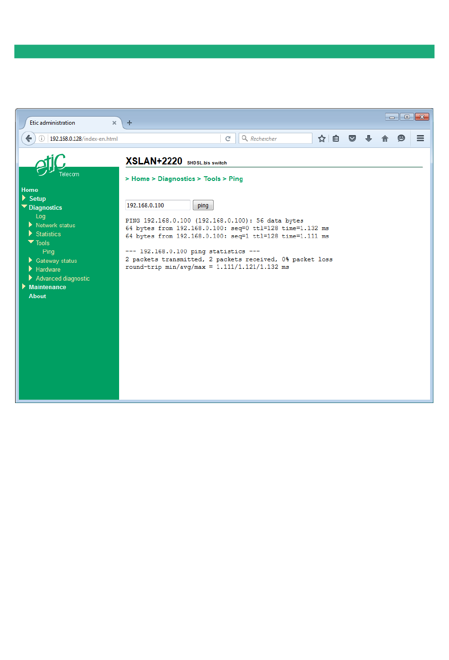Open the downloads arrow icon

point(369,138)
